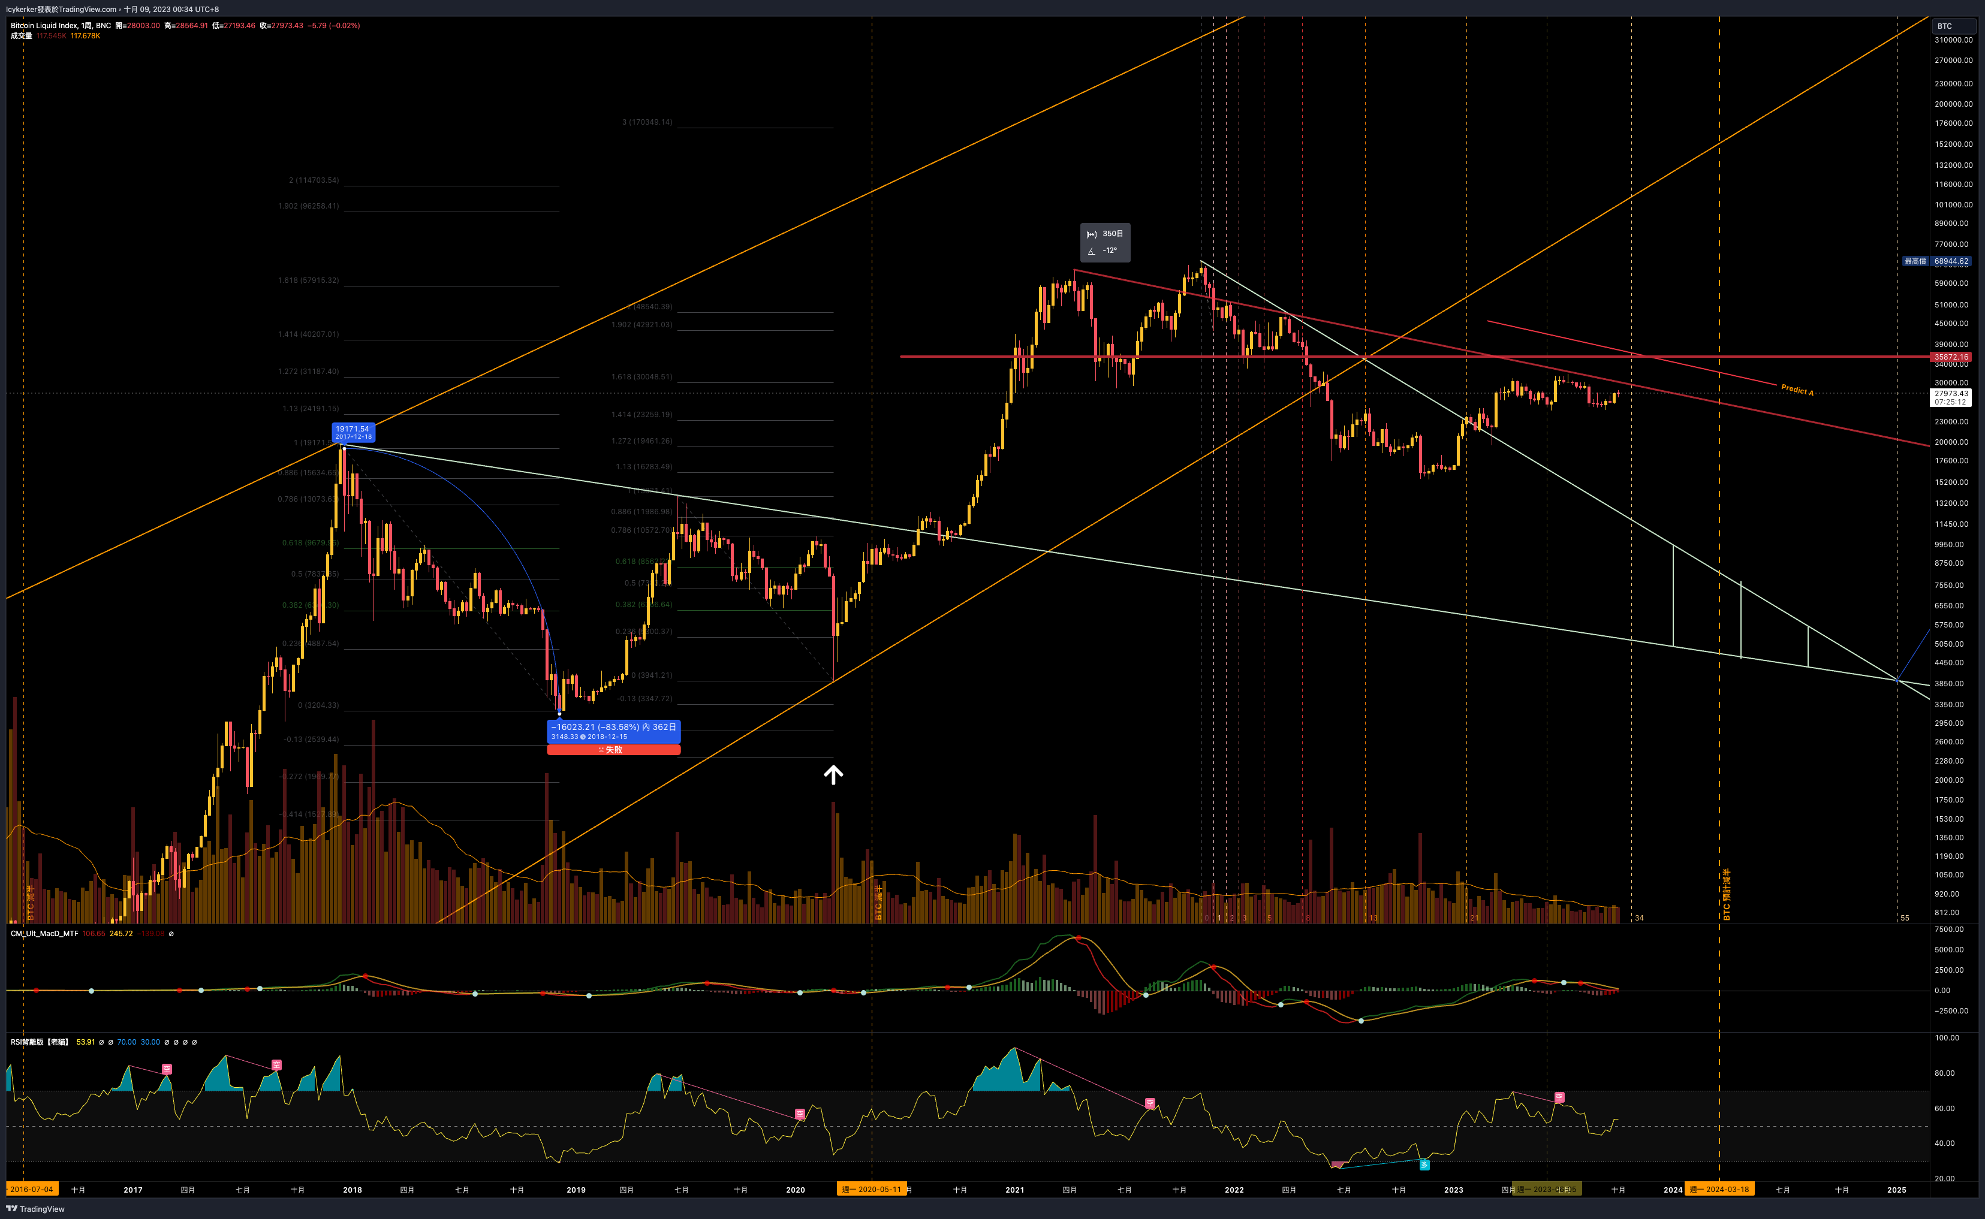The width and height of the screenshot is (1985, 1219).
Task: Click the large white up-arrow marker
Action: coord(833,775)
